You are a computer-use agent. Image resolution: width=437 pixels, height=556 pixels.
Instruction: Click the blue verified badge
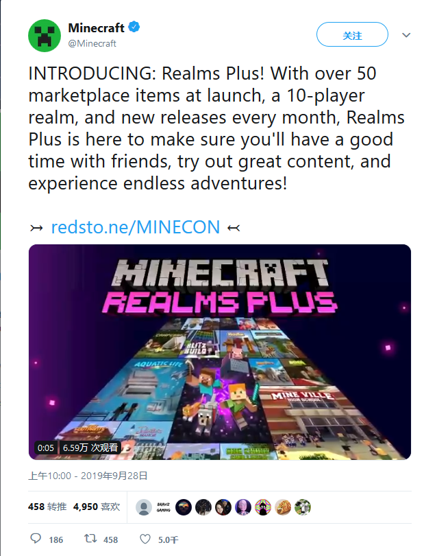point(134,27)
